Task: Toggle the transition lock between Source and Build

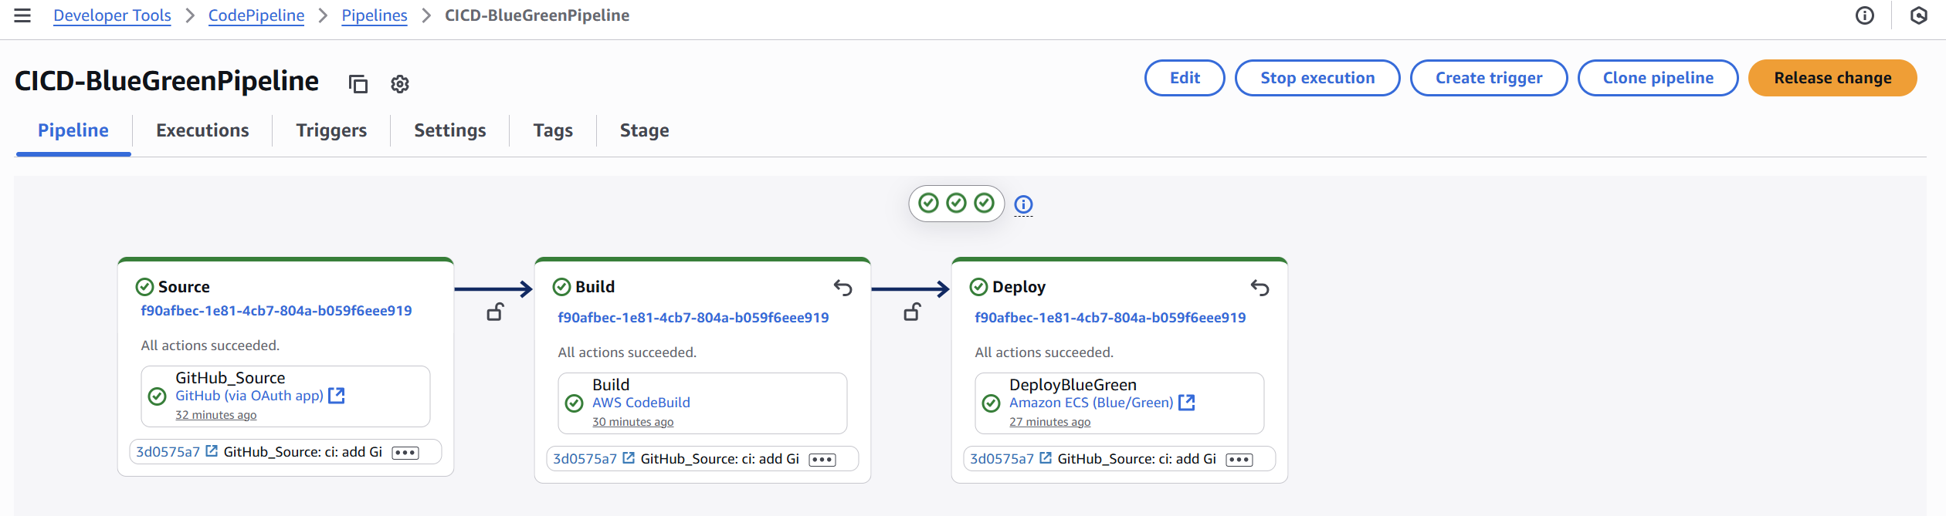Action: [x=495, y=312]
